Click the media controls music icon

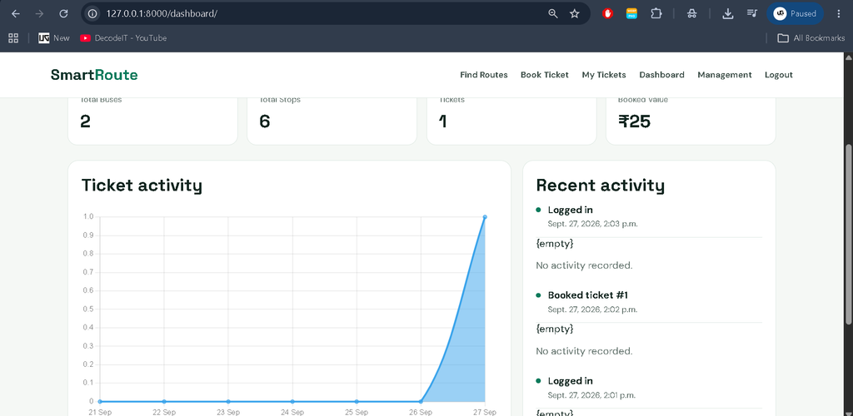click(752, 13)
